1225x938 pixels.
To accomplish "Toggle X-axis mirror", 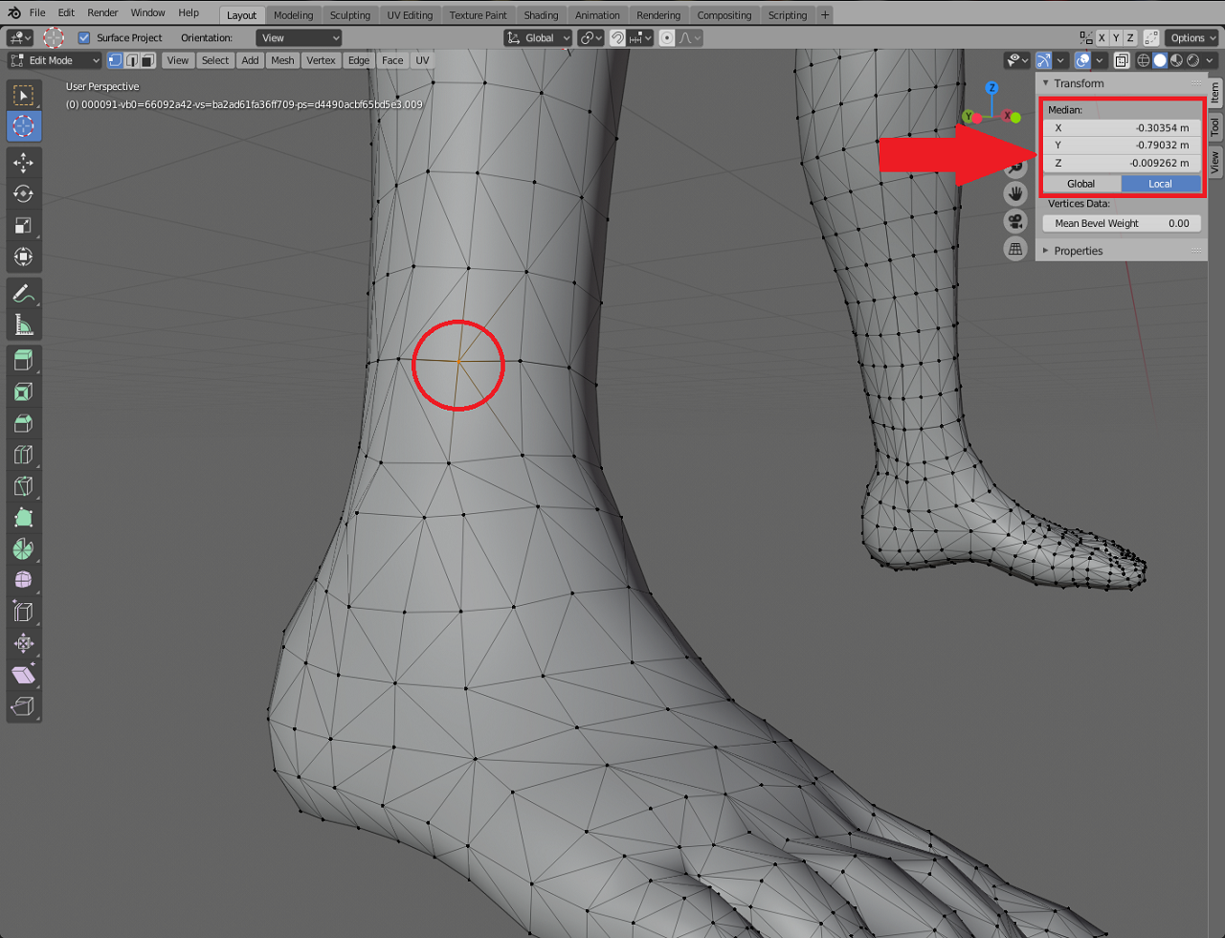I will (1102, 38).
